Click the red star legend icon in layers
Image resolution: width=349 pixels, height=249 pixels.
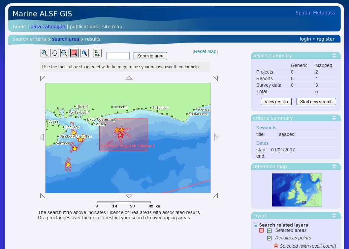tap(276, 246)
